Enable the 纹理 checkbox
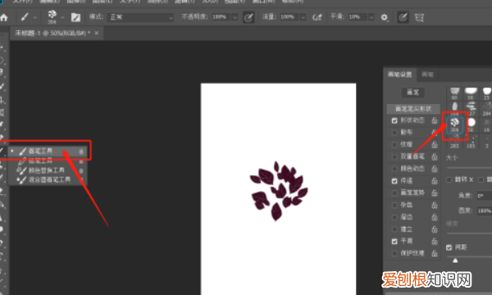Image resolution: width=492 pixels, height=295 pixels. coord(394,144)
